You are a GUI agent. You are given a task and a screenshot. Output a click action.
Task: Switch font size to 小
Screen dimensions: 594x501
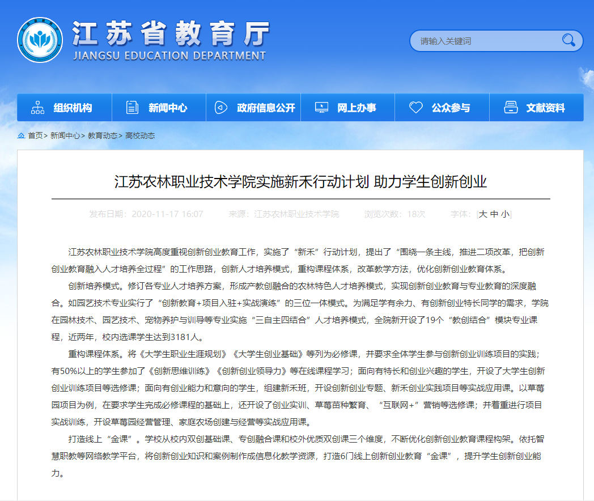pyautogui.click(x=505, y=214)
